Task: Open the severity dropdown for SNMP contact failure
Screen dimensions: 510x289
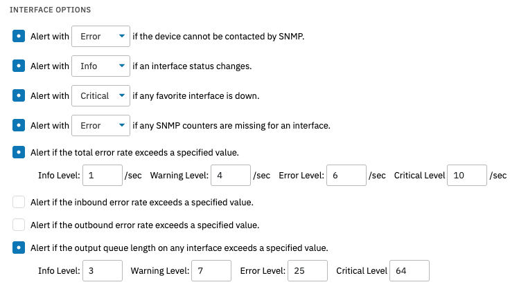Action: point(100,37)
